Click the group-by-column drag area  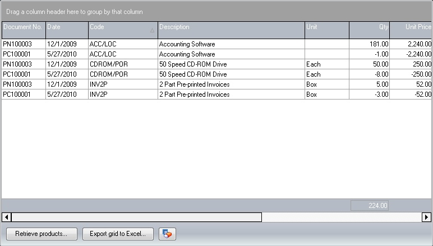[216, 11]
